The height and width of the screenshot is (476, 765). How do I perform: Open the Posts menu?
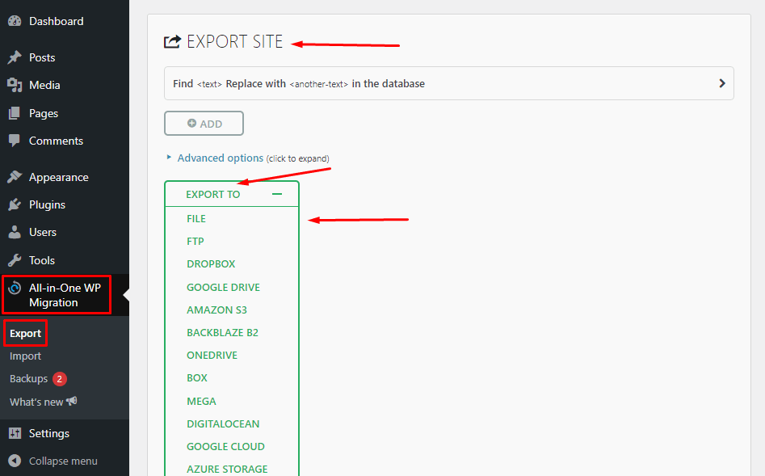click(42, 57)
